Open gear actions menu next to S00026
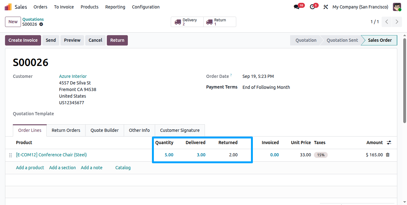The height and width of the screenshot is (205, 407). tap(41, 24)
